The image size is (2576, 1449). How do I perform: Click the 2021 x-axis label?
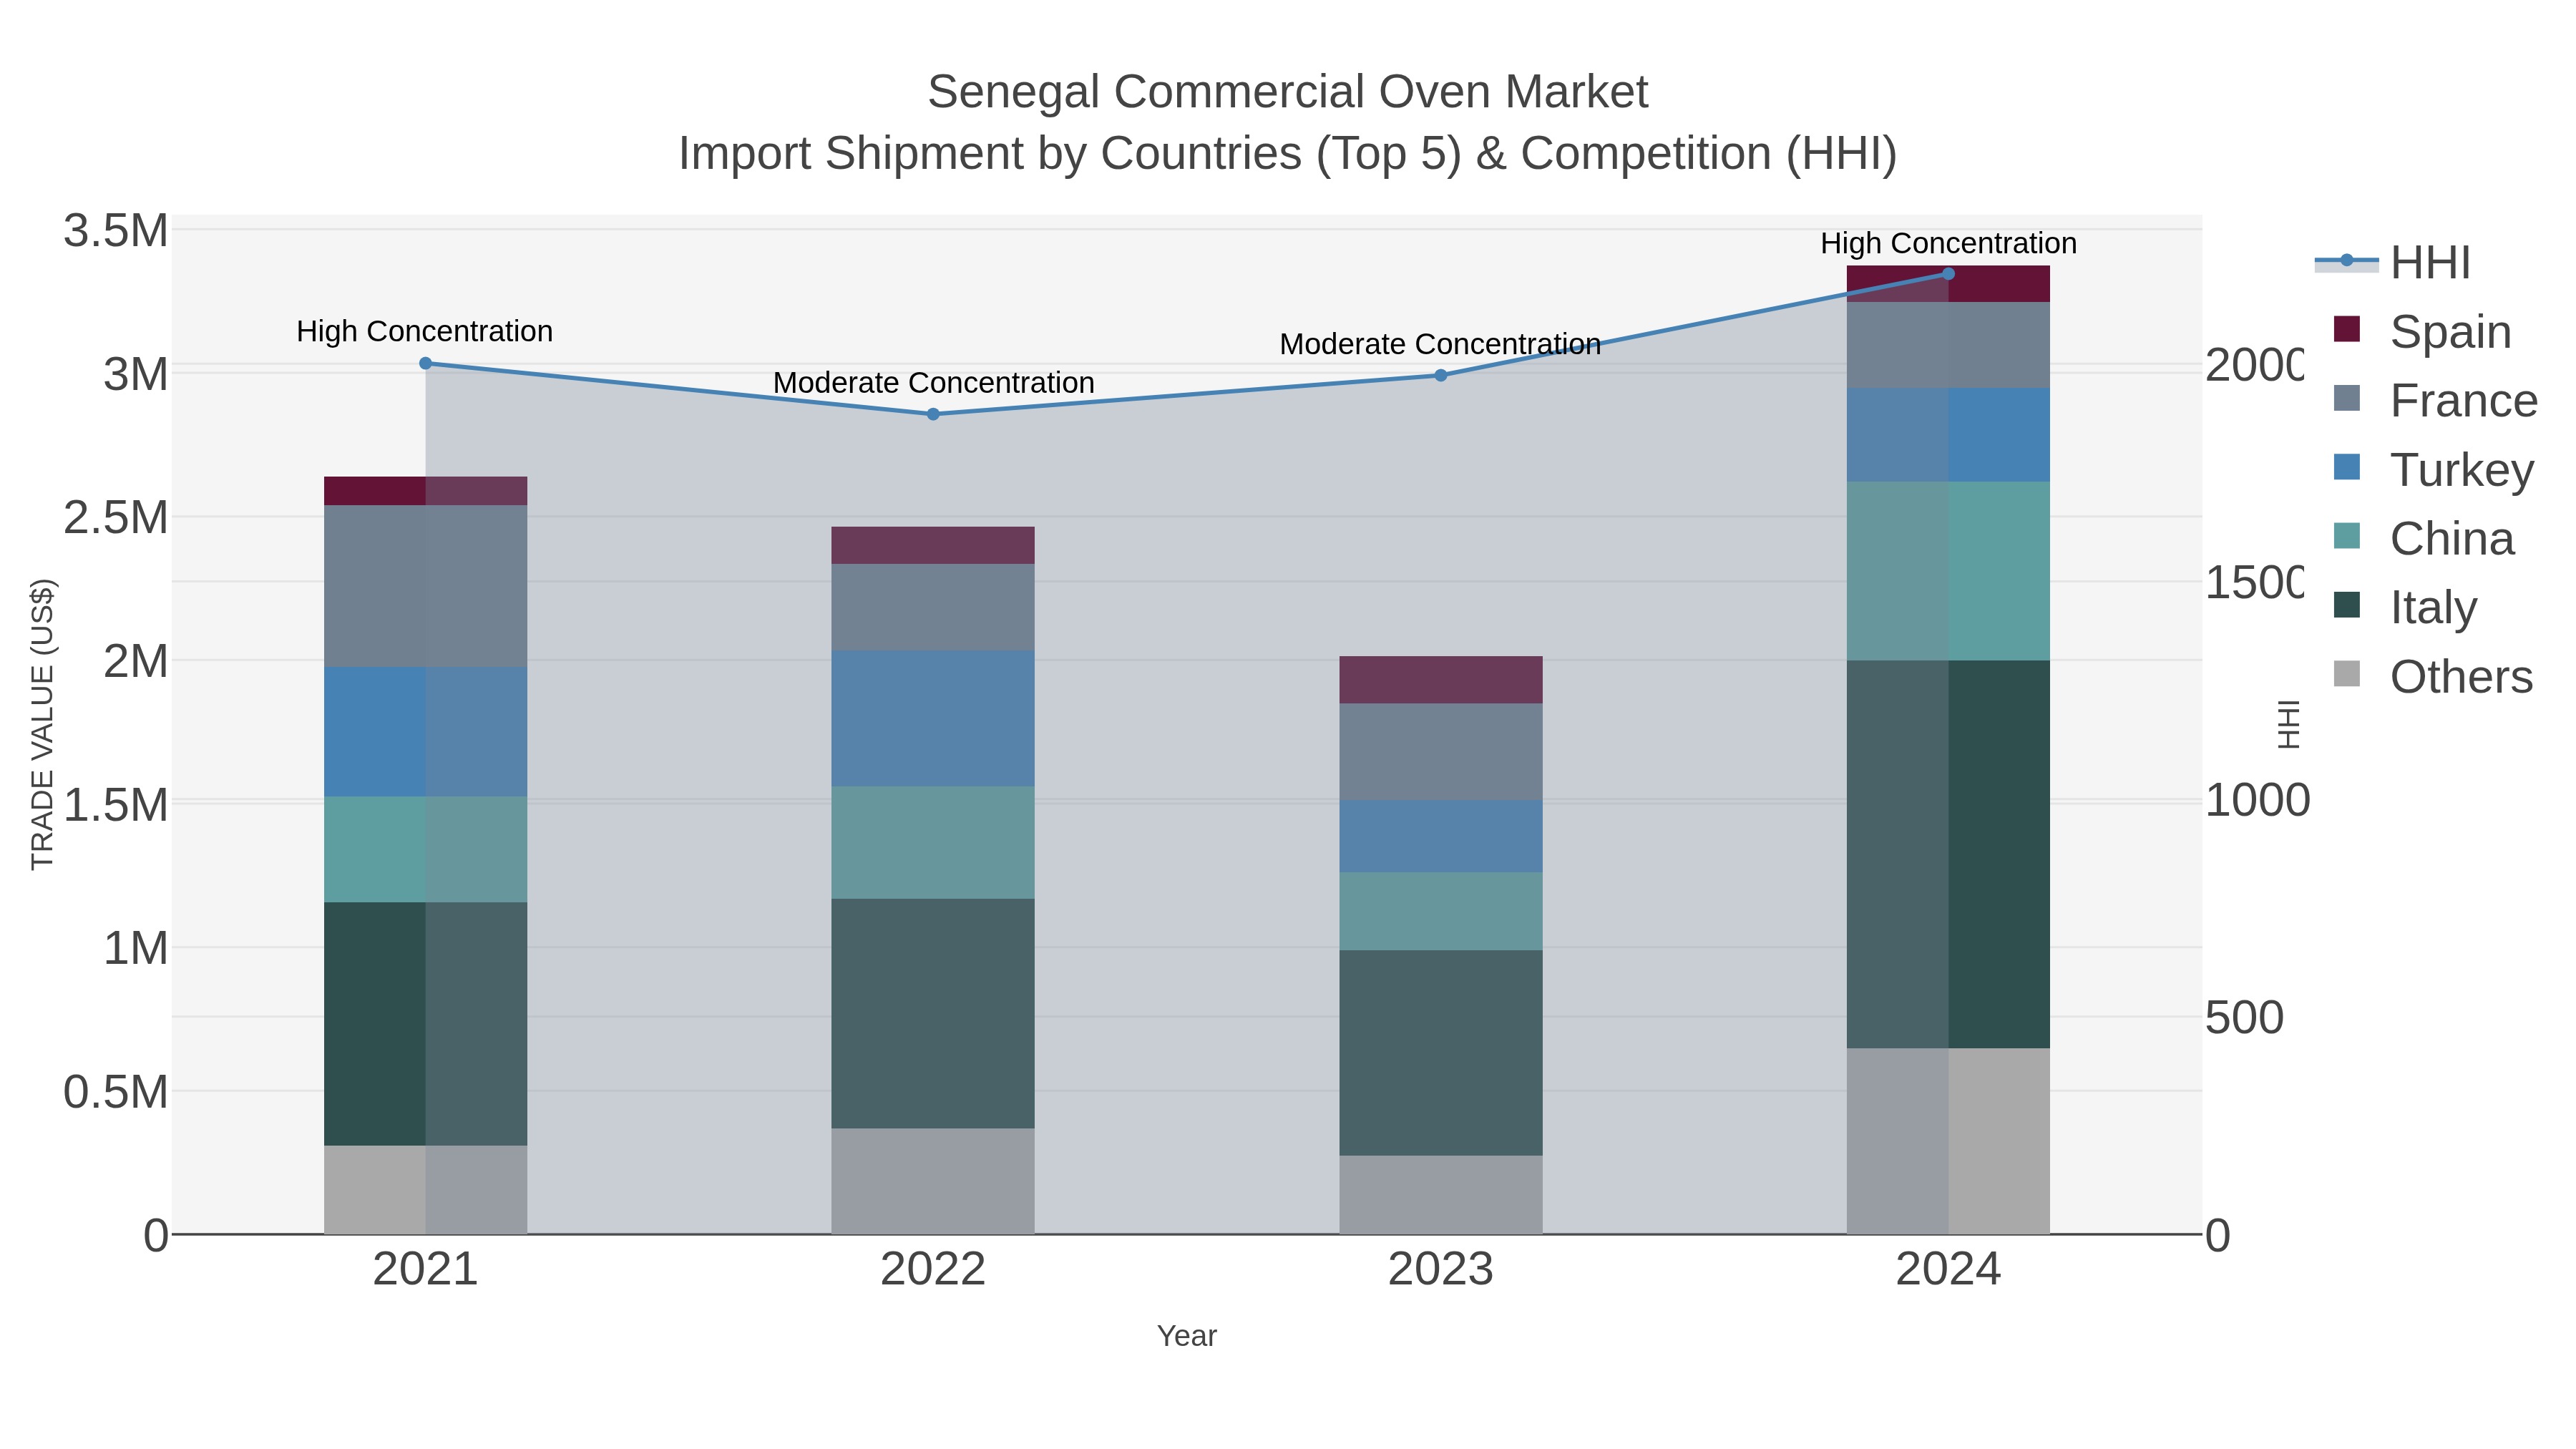point(426,1270)
